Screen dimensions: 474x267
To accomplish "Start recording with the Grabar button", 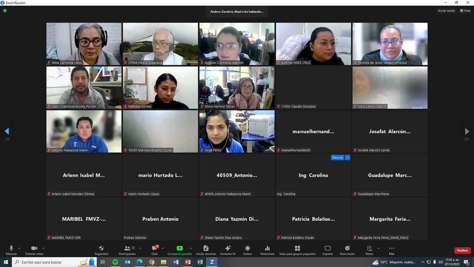I will [247, 248].
